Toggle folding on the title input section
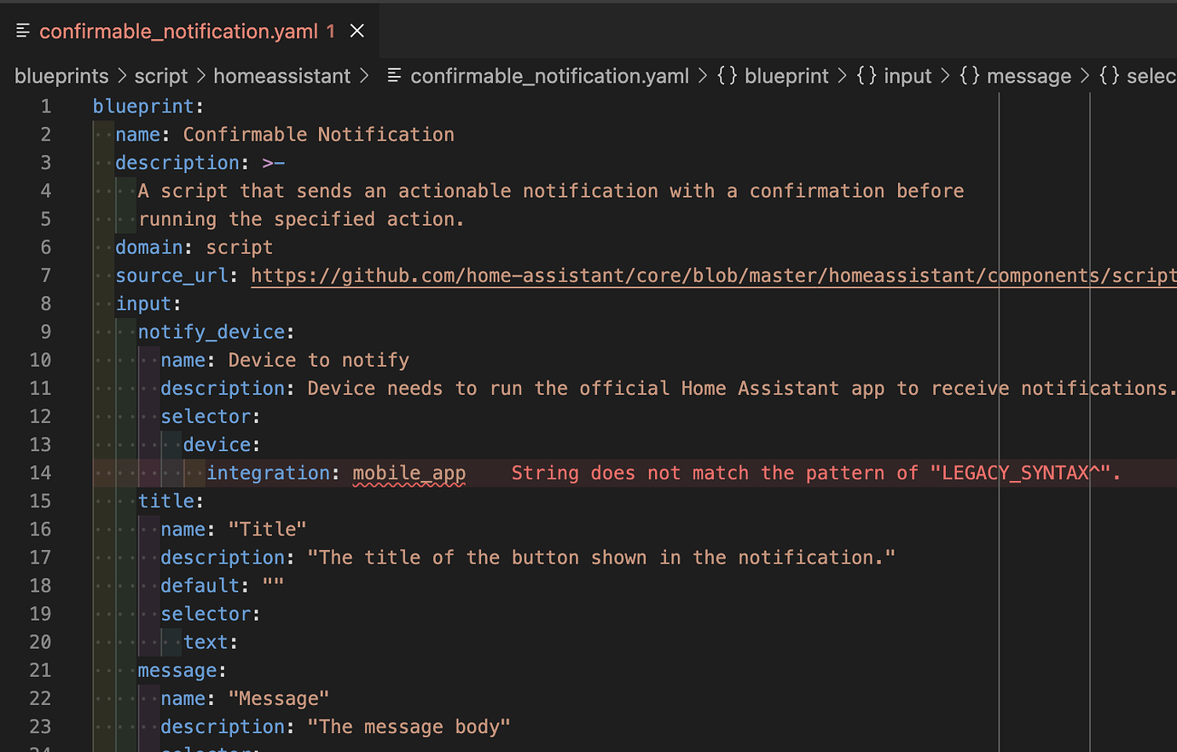The width and height of the screenshot is (1177, 752). (75, 500)
